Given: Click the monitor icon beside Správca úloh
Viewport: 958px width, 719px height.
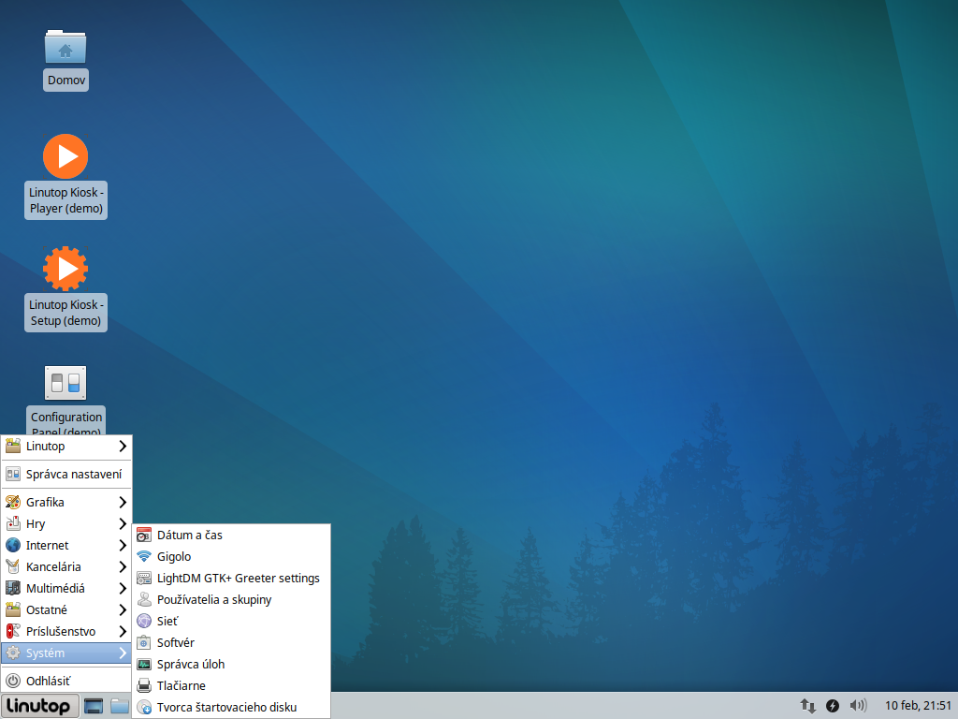Looking at the screenshot, I should click(144, 665).
